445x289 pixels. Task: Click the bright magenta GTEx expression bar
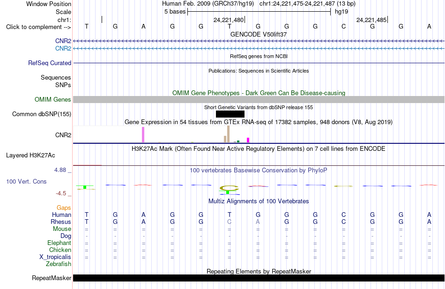(x=248, y=140)
